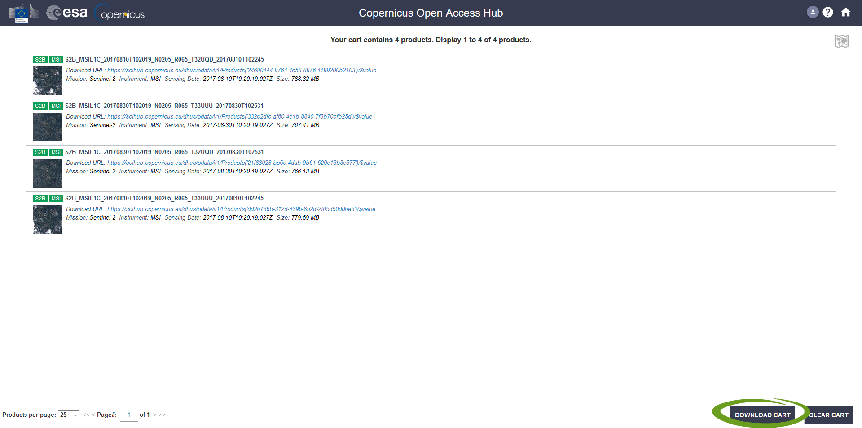Open the Products per page dropdown

click(69, 415)
